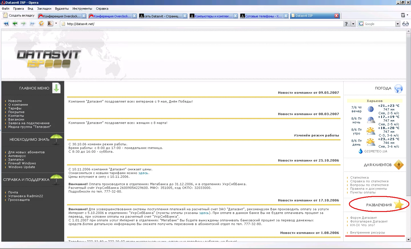Open the Firewall Windows link
This screenshot has height=249, width=411.
22,163
